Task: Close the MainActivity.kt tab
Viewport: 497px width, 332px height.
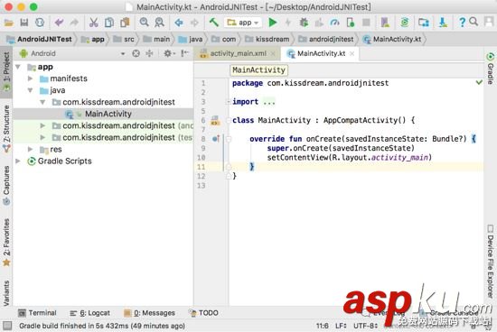Action: point(352,54)
